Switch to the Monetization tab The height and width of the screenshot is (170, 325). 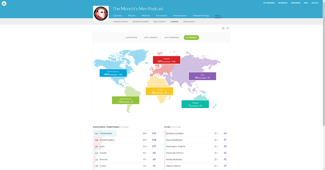pos(180,15)
